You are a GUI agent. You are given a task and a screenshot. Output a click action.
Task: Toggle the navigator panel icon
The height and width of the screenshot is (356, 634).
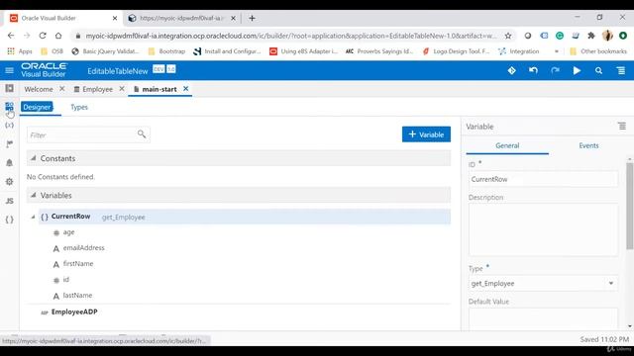point(9,88)
